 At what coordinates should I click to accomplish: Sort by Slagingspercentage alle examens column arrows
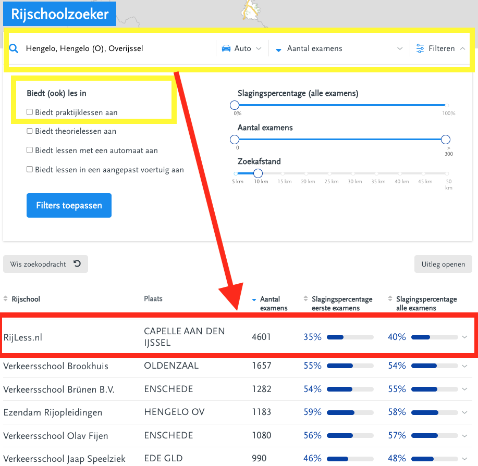[x=390, y=298]
